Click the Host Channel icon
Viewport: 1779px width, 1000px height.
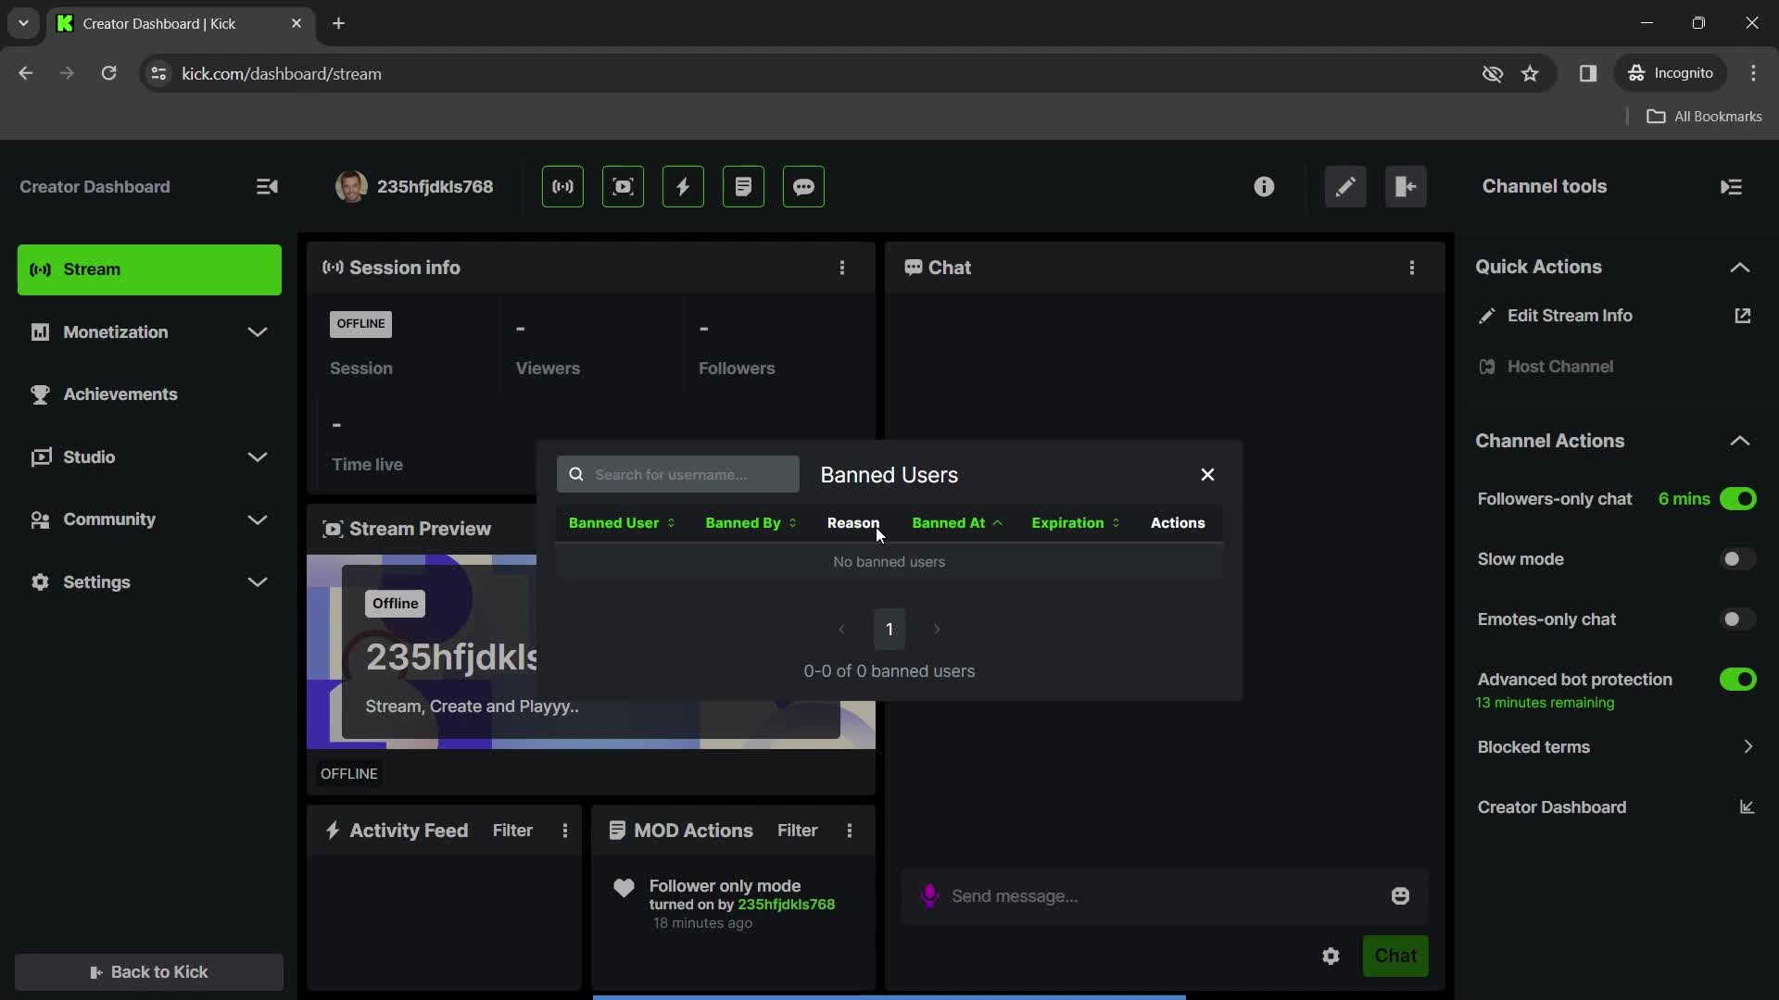(1486, 367)
